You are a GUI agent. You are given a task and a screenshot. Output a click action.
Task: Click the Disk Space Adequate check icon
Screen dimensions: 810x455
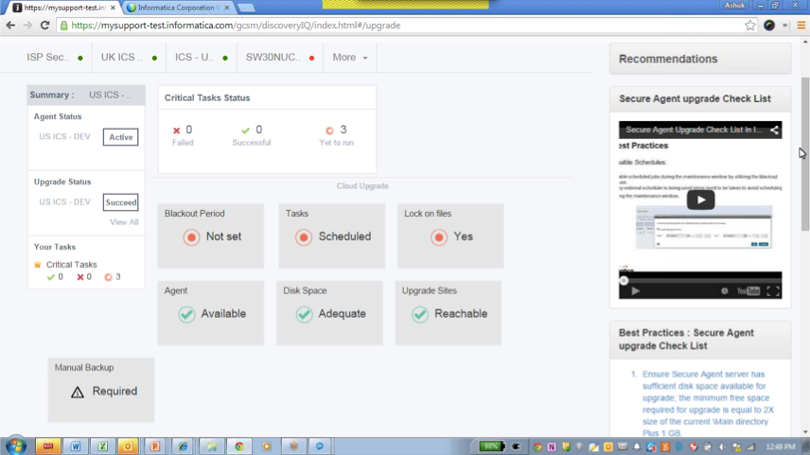305,314
